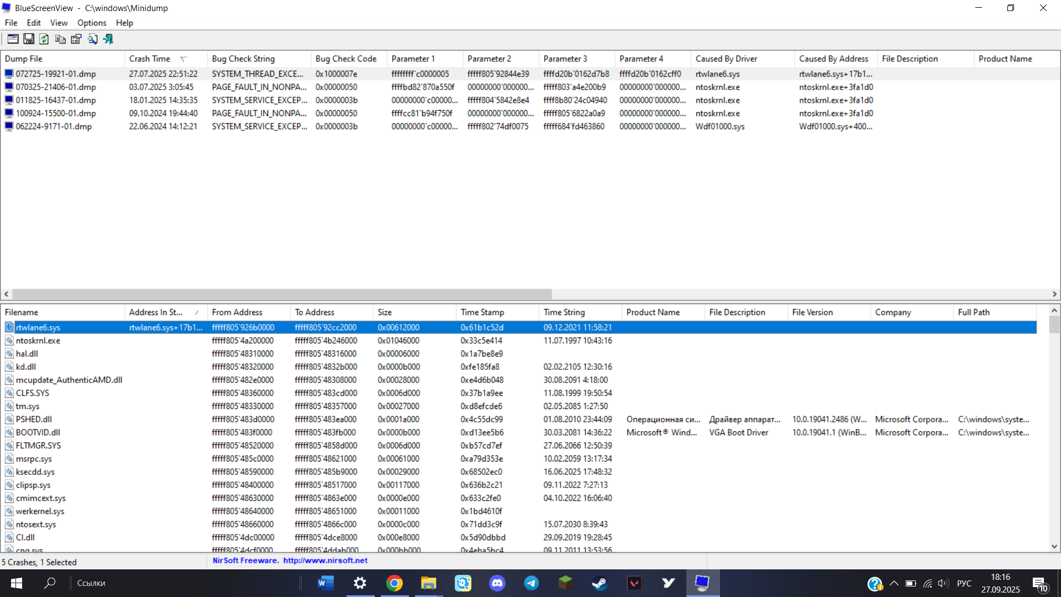
Task: Open the View menu
Action: (59, 23)
